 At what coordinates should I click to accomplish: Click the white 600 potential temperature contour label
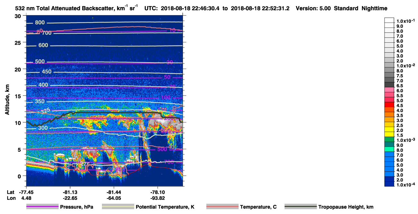click(43, 46)
